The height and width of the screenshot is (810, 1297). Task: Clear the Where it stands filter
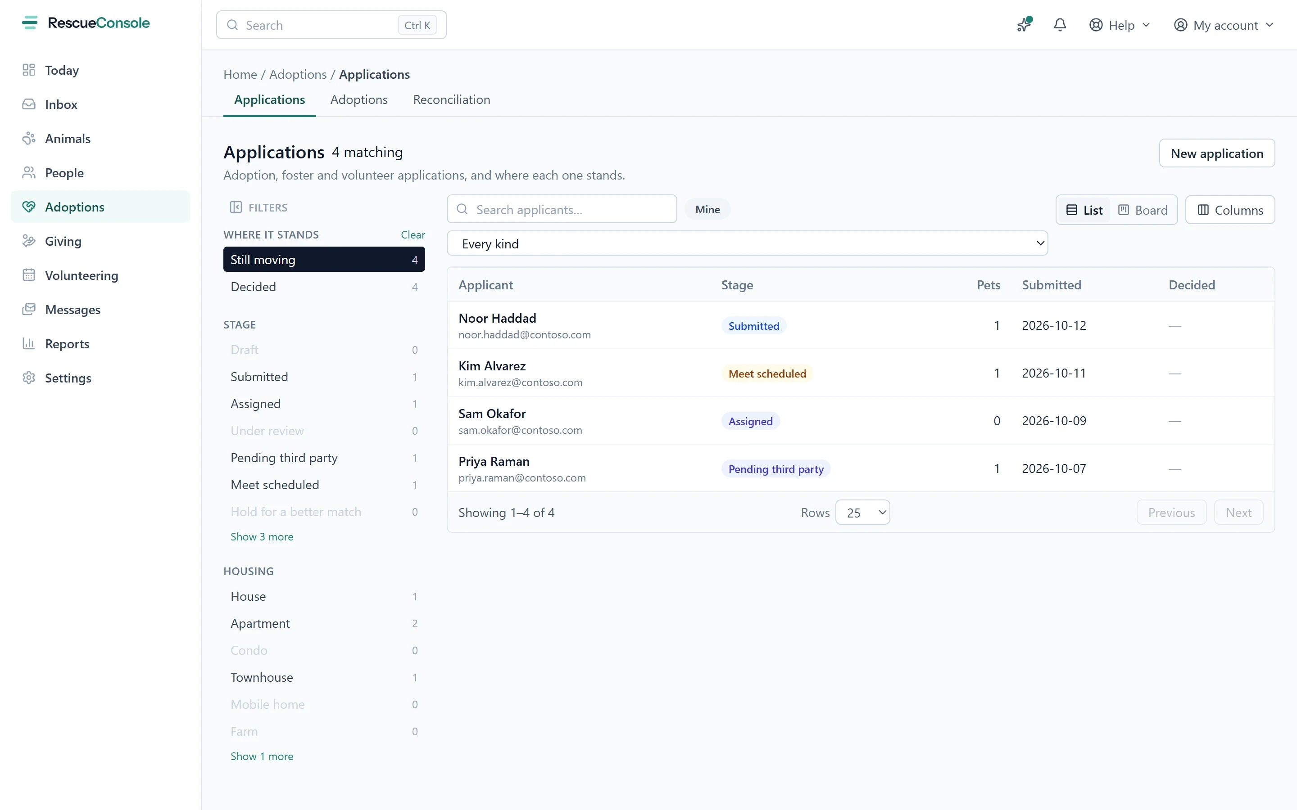pyautogui.click(x=413, y=234)
